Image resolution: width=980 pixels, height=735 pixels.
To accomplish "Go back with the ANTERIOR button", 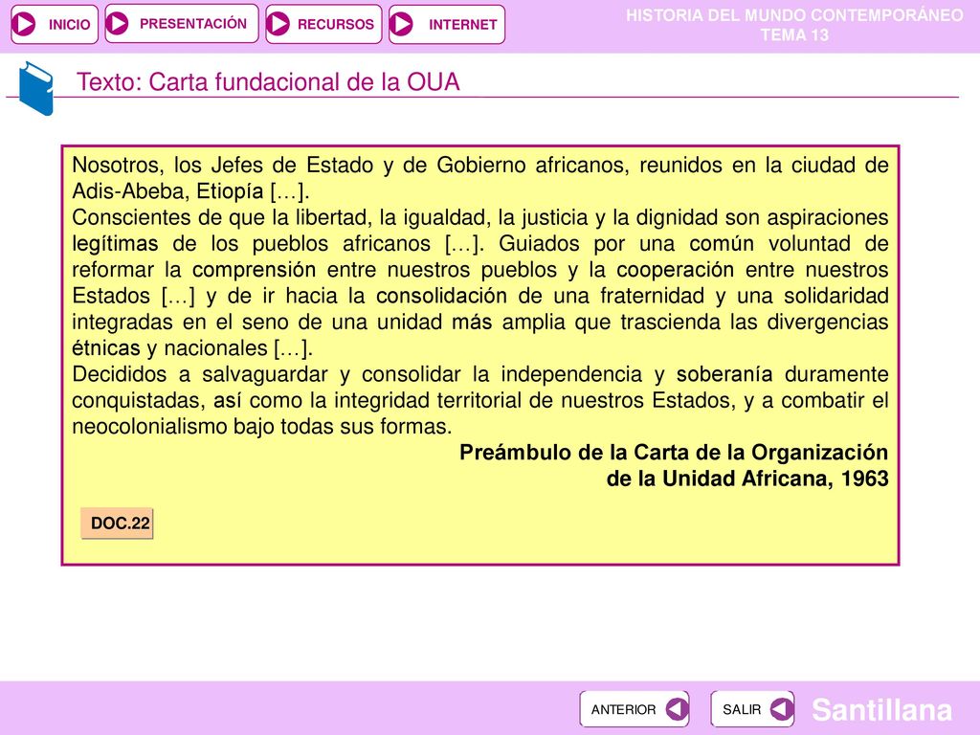I will click(635, 709).
